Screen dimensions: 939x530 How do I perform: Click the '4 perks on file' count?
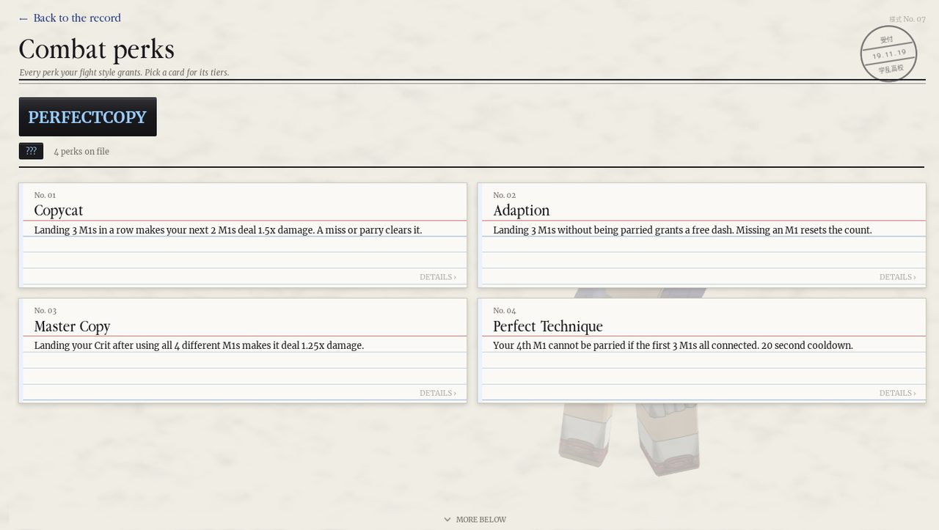click(81, 152)
